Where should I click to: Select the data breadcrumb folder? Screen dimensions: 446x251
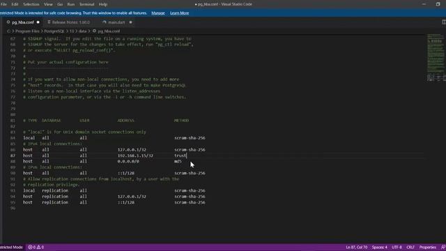82,31
